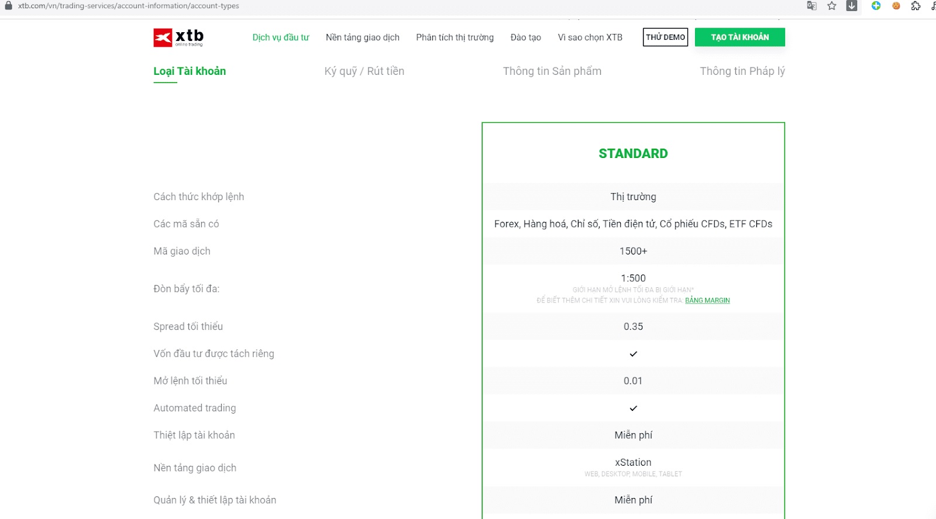Viewport: 936px width, 519px height.
Task: Click the 0.35 spread value
Action: click(x=633, y=326)
